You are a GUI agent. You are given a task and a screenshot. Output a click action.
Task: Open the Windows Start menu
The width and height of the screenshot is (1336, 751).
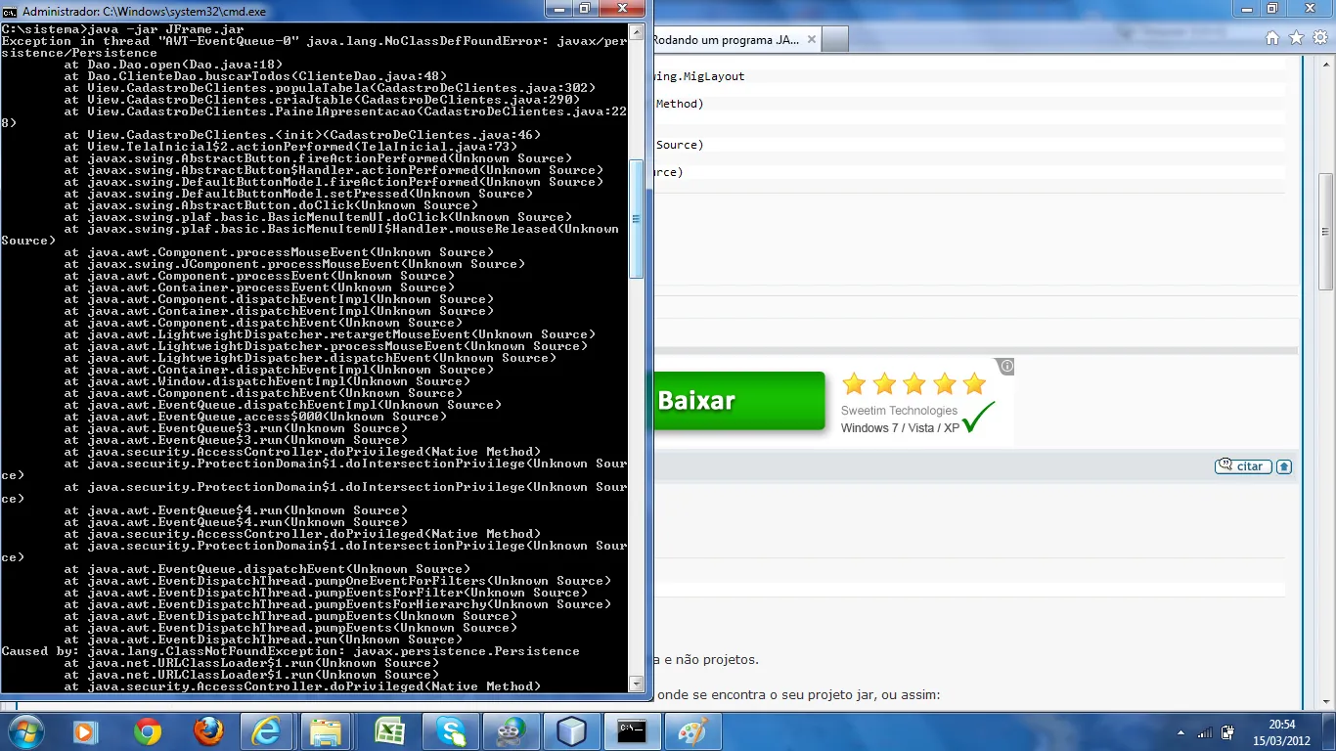[x=23, y=730]
